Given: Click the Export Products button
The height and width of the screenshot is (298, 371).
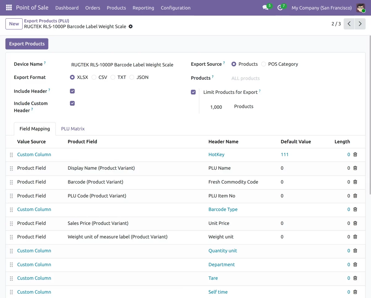Looking at the screenshot, I should click(27, 44).
